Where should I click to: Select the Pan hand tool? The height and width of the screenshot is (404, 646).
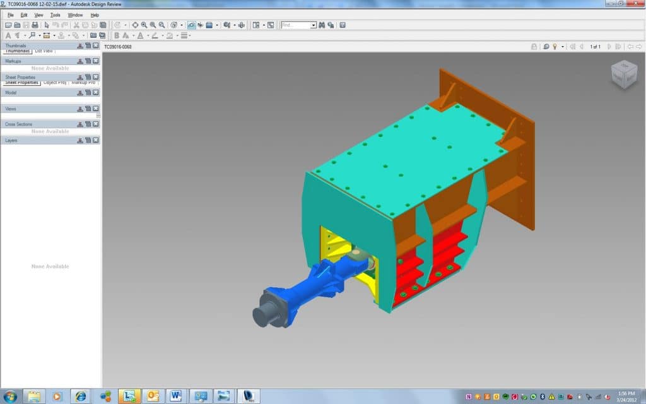tap(135, 25)
